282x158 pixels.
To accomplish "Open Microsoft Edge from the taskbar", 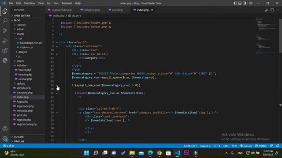I will pyautogui.click(x=150, y=153).
